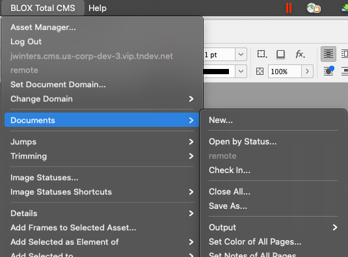Image resolution: width=348 pixels, height=257 pixels.
Task: Click the 100% opacity field
Action: (x=284, y=72)
